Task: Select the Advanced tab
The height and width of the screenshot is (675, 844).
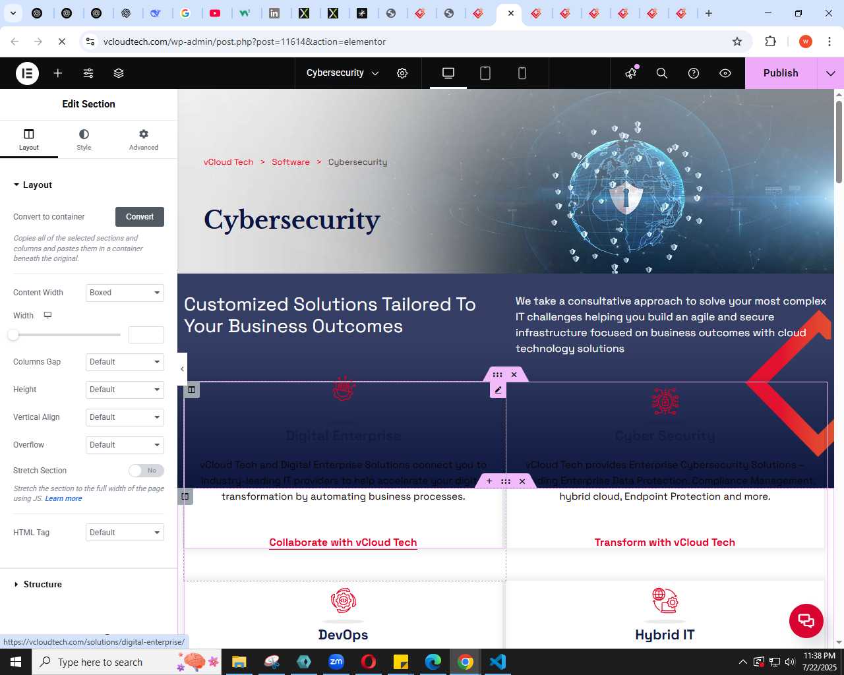Action: tap(144, 140)
